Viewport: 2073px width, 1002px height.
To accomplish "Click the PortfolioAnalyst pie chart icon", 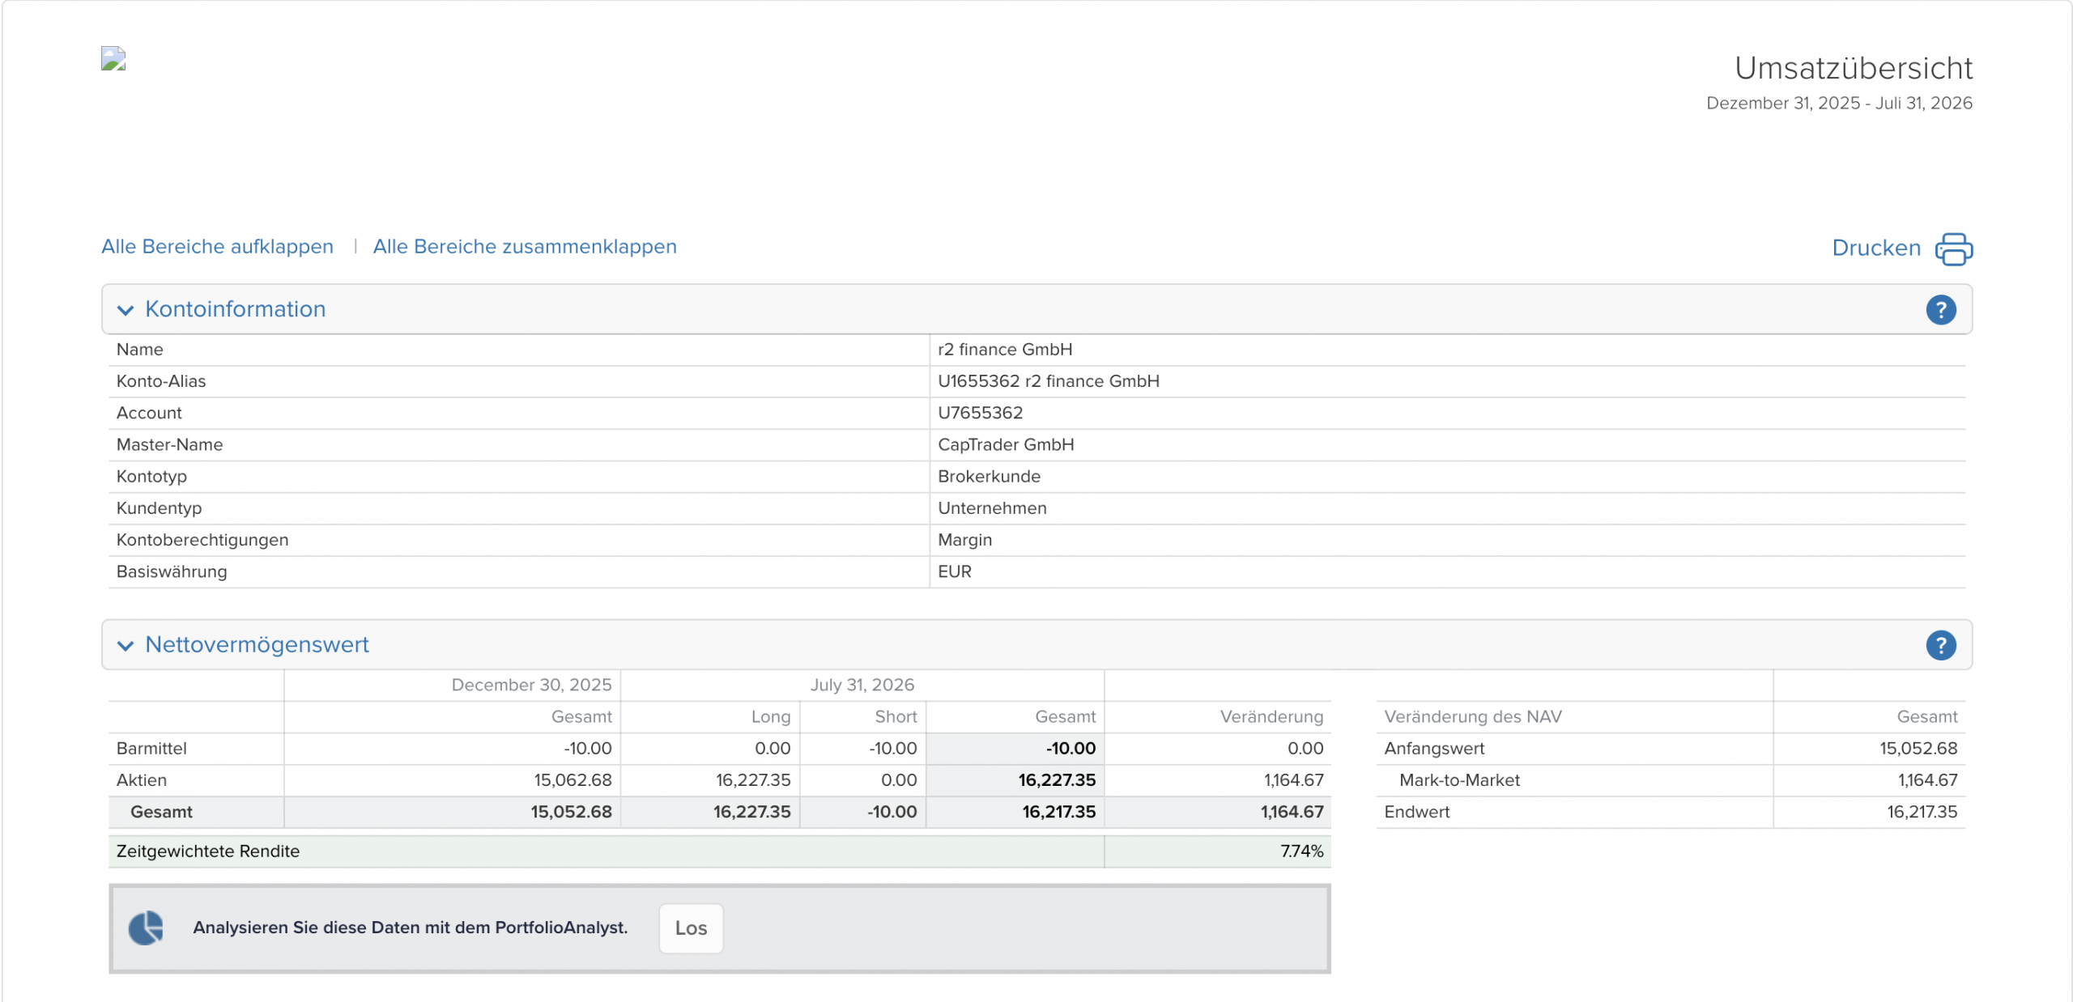I will point(146,928).
